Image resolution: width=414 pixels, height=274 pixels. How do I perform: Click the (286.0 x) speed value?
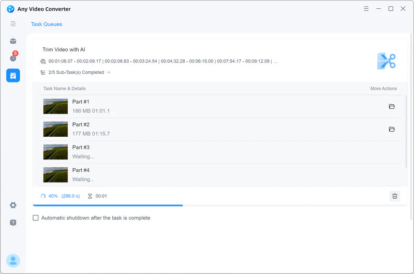click(70, 196)
